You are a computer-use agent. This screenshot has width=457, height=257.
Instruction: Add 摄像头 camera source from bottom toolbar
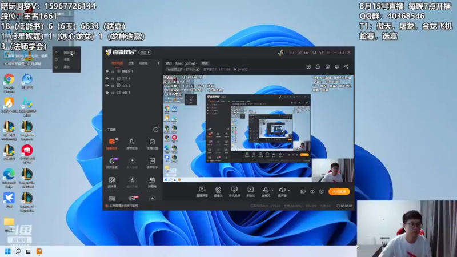218,192
